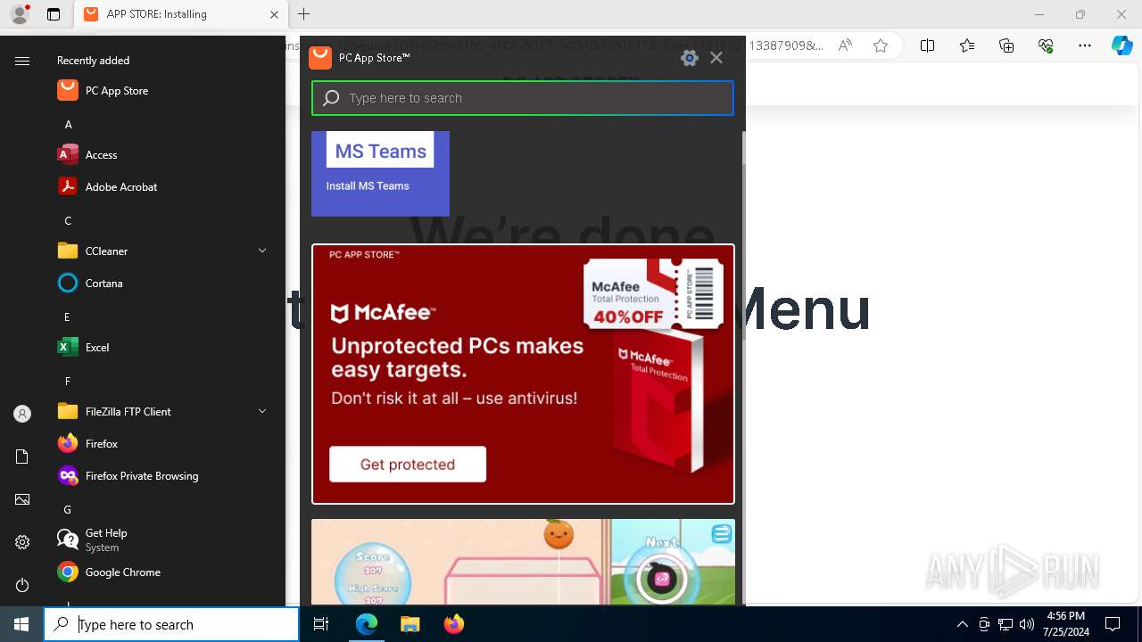This screenshot has width=1142, height=642.
Task: Open Edge Browser essentials
Action: coord(1046,45)
